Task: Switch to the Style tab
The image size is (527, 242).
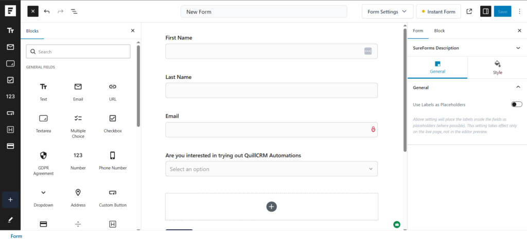Action: click(497, 67)
